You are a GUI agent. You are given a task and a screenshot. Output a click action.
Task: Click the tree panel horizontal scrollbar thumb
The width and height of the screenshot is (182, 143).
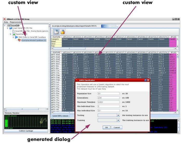(22, 109)
